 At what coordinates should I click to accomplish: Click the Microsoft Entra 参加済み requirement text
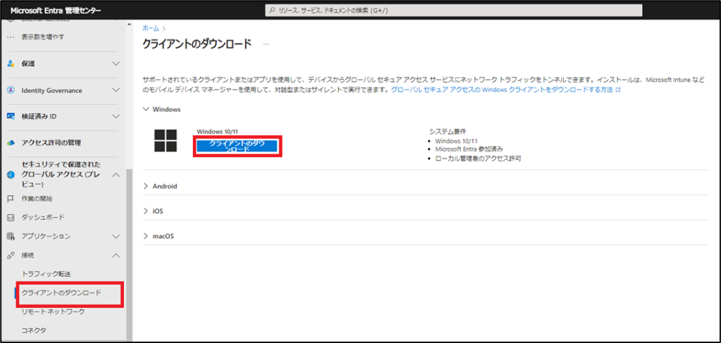click(469, 149)
